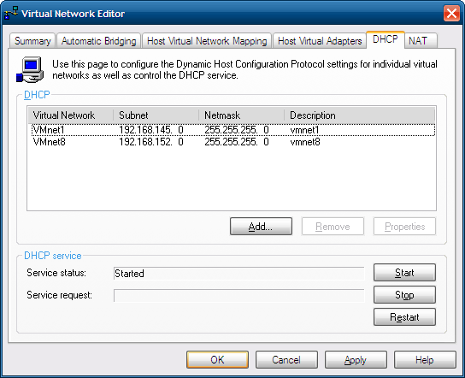Open the Automatic Bridging tab

[99, 41]
